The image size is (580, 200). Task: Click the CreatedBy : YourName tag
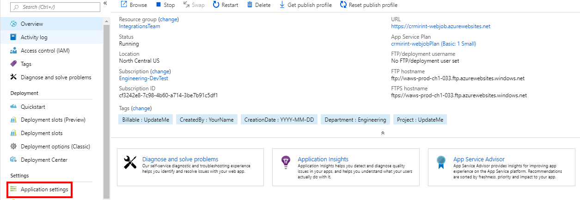pos(207,120)
